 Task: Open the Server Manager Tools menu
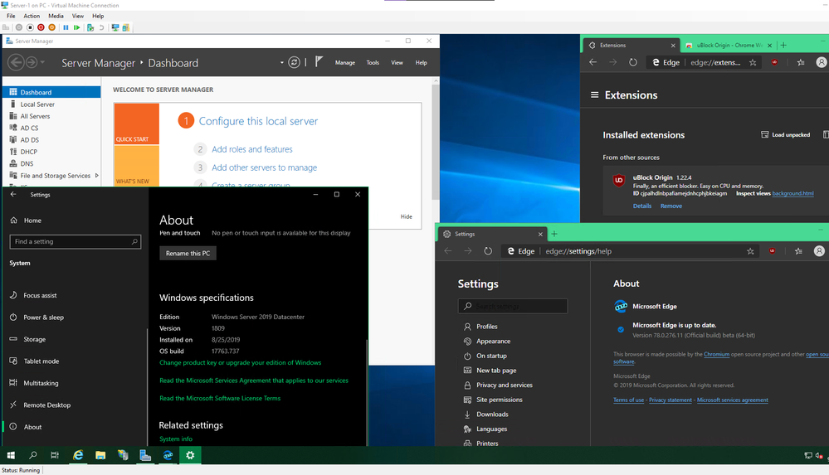[373, 62]
